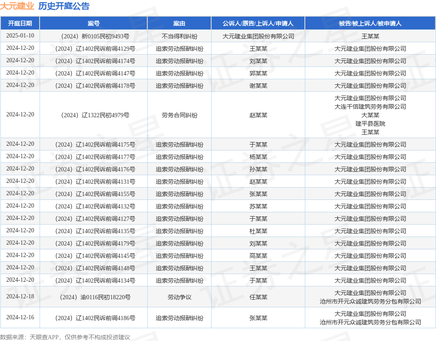
Task: Click the data source footer 天眼查APP
Action: 44,337
